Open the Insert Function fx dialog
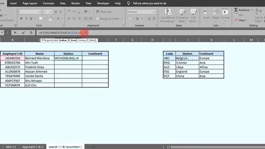This screenshot has height=149, width=265. [x=31, y=33]
